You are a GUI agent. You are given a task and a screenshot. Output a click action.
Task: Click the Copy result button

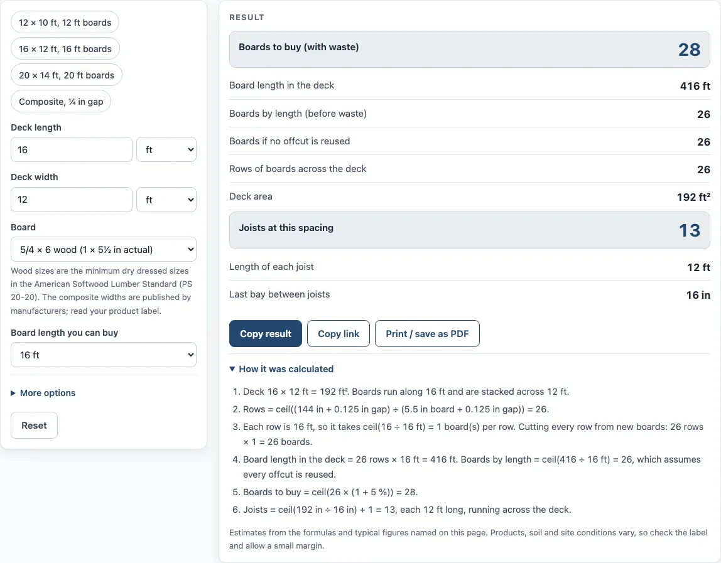click(x=265, y=334)
